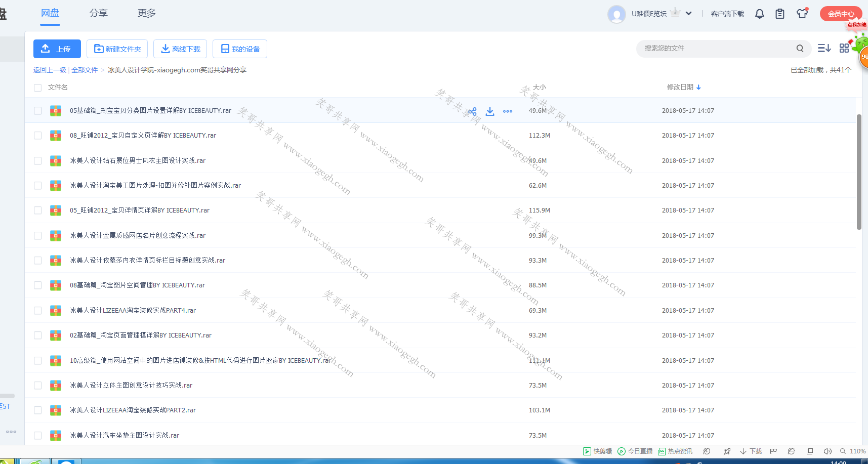Click the 文件名 column header

pos(58,87)
